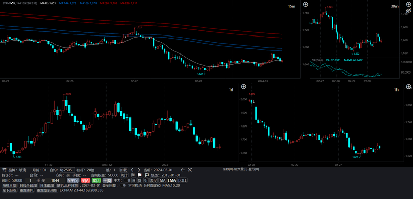Click the settings sliders icon beside 品种

pyautogui.click(x=5, y=170)
